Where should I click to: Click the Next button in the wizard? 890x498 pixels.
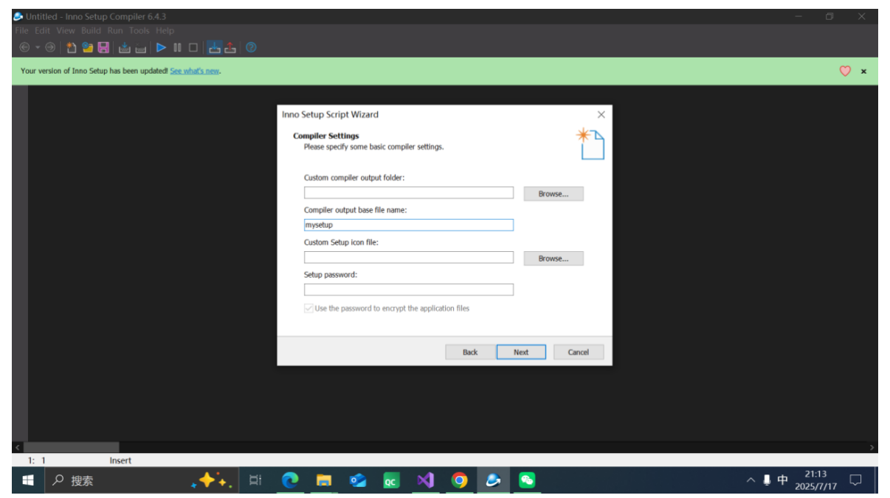point(521,352)
